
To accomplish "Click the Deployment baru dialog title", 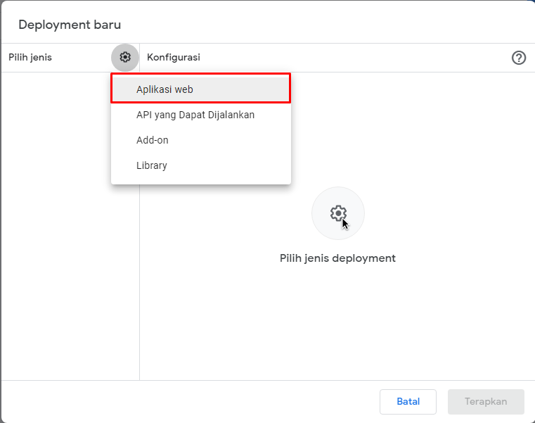I will click(x=70, y=25).
